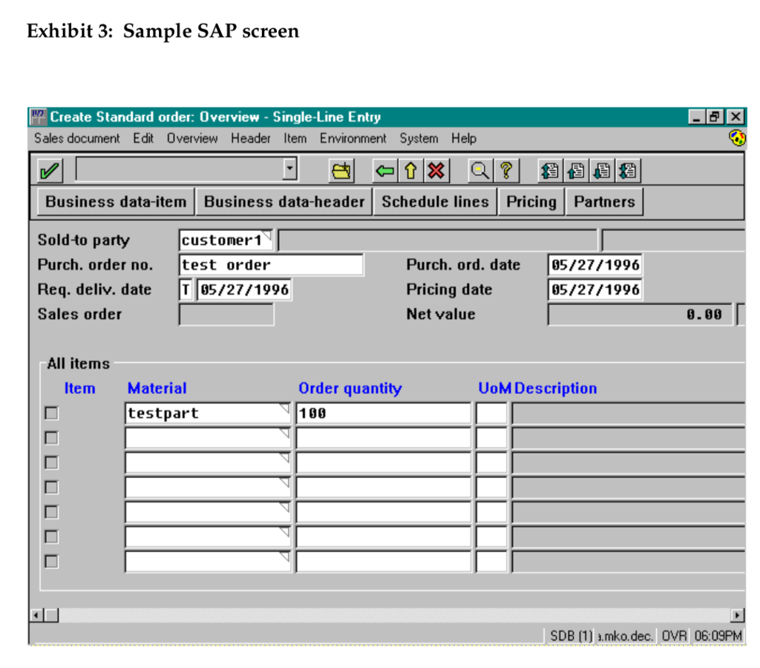This screenshot has height=668, width=760.
Task: Go back with the green left arrow
Action: tap(385, 171)
